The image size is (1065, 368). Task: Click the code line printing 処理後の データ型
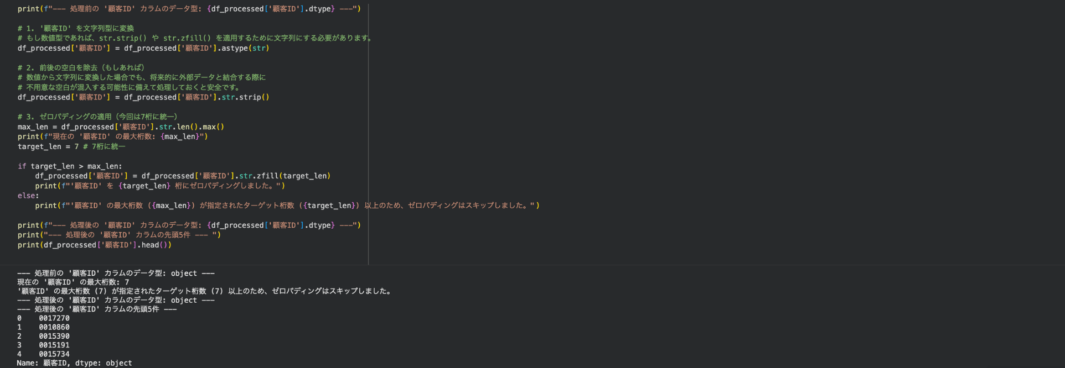pos(189,225)
